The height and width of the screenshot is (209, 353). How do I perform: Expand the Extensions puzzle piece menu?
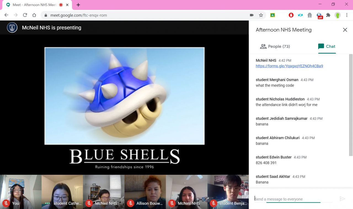pyautogui.click(x=328, y=15)
